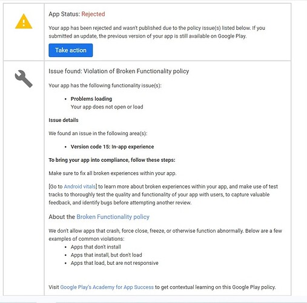Click 'Apps that install, but don't load'
This screenshot has height=303, width=307.
106,255
